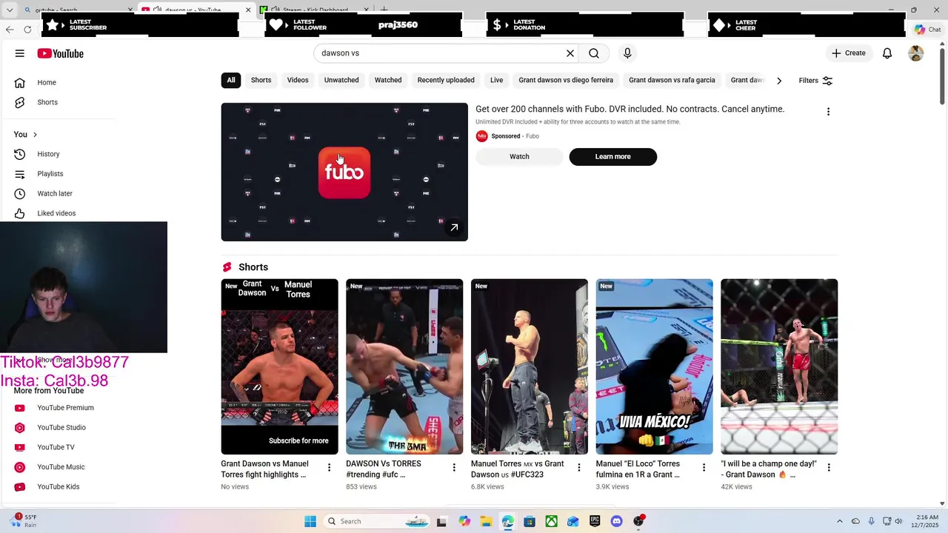Start voice search with microphone icon
948x533 pixels.
(627, 53)
